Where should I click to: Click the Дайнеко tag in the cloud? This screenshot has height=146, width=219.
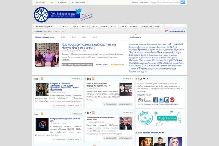[143, 50]
